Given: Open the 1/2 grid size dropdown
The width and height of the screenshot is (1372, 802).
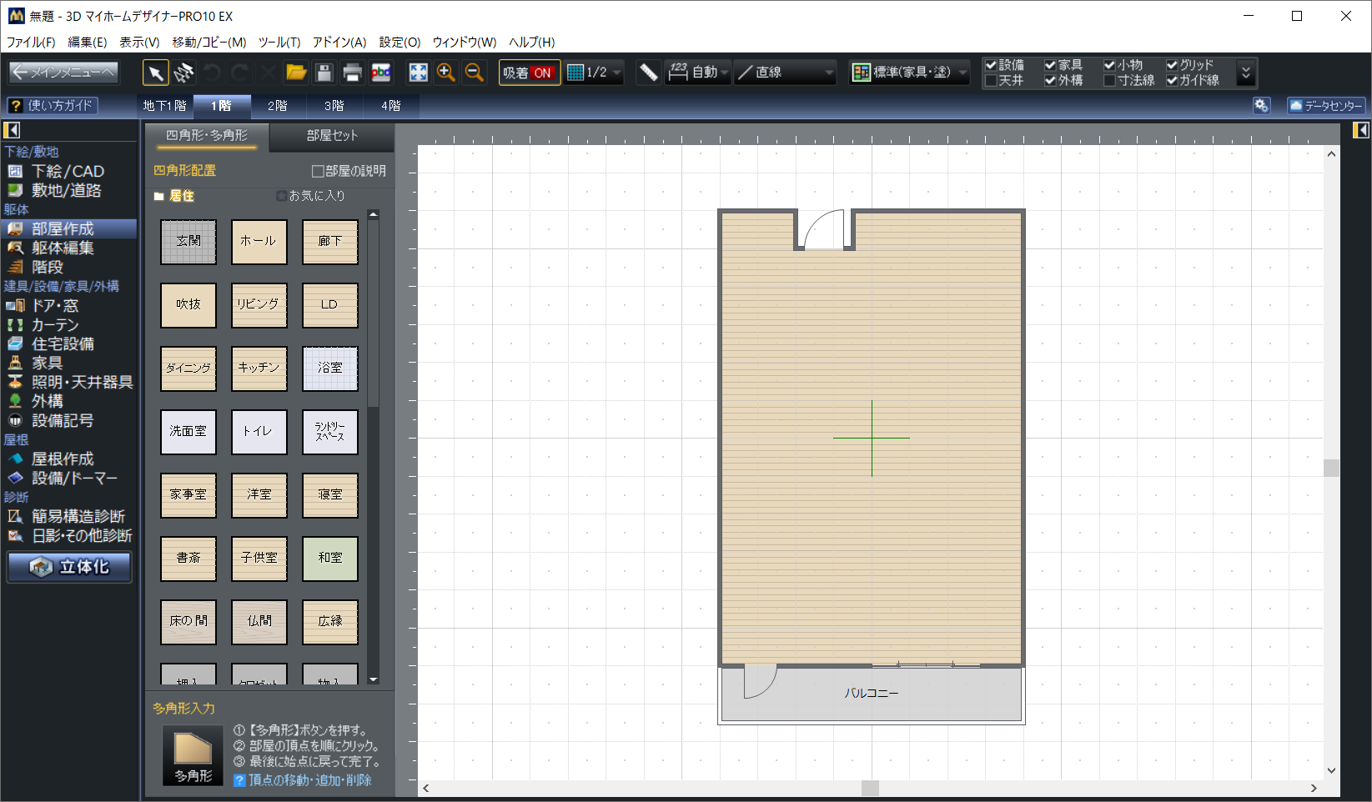Looking at the screenshot, I should 595,73.
